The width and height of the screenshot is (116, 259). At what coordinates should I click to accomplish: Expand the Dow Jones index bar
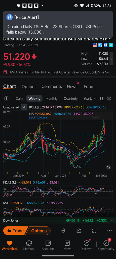[112, 220]
